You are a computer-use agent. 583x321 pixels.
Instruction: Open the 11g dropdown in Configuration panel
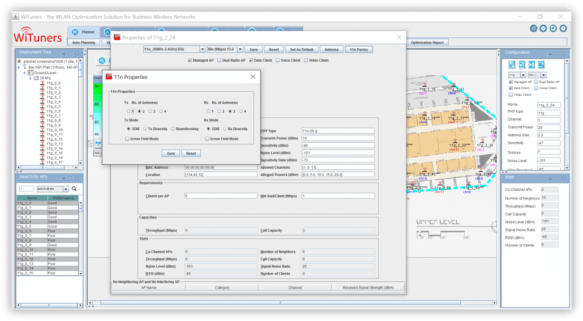tap(523, 75)
